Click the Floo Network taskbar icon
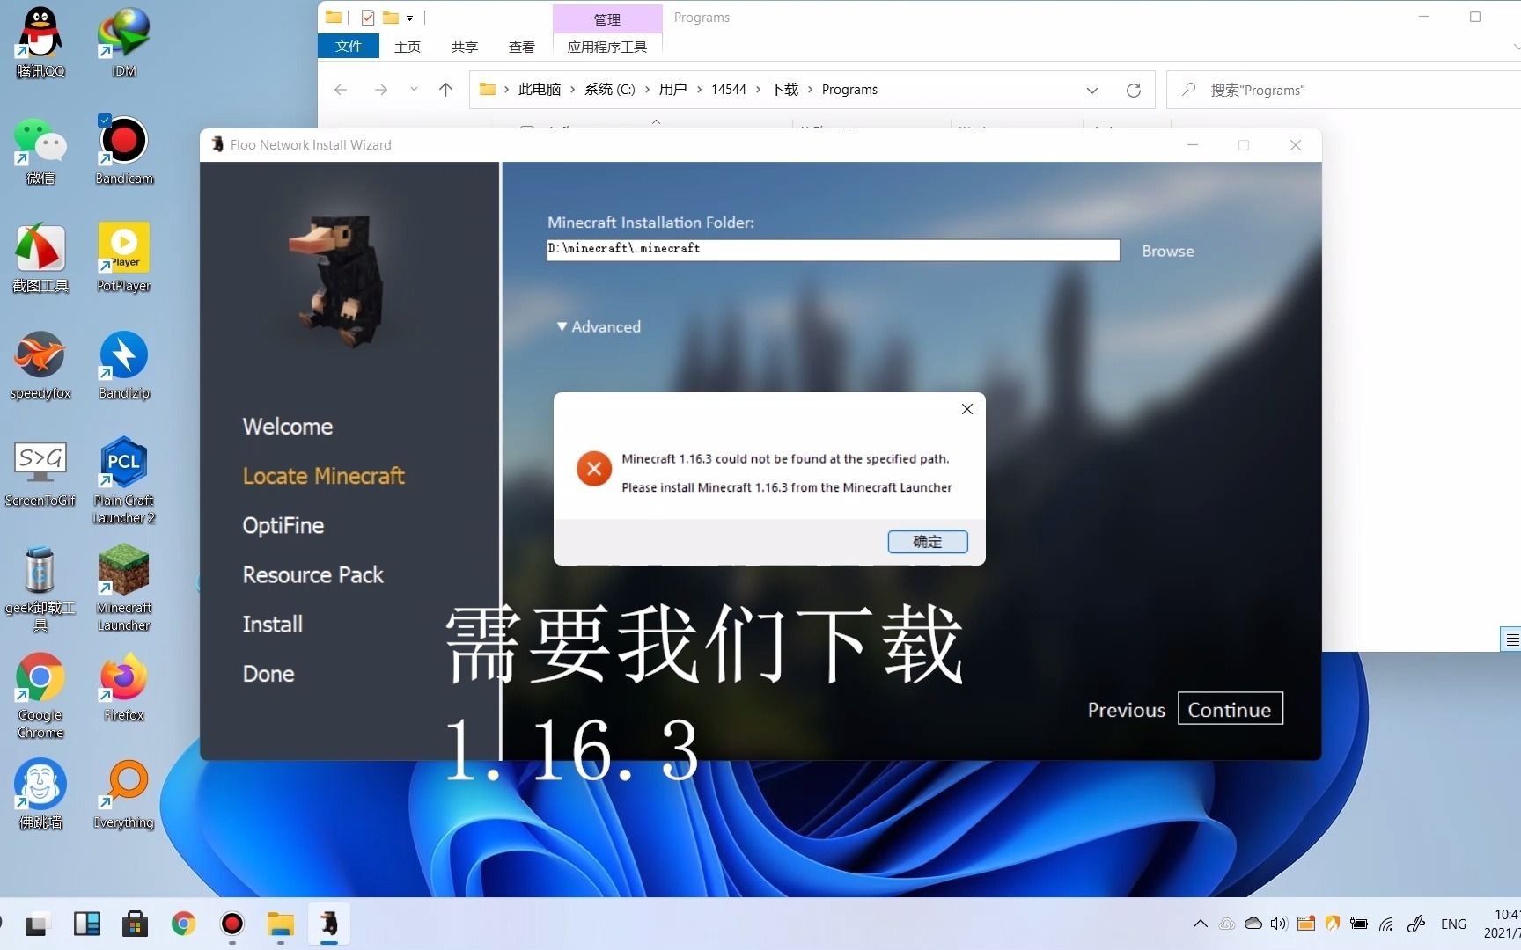 329,924
